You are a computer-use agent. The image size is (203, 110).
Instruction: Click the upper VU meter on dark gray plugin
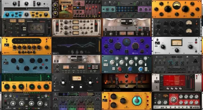pos(189,23)
